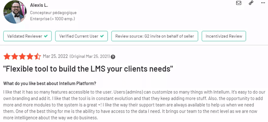268x122 pixels.
Task: Click the Validated Reviewer badge
Action: pyautogui.click(x=27, y=36)
